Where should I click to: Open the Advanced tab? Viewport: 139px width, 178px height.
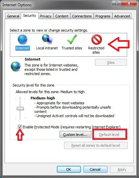pos(122,16)
